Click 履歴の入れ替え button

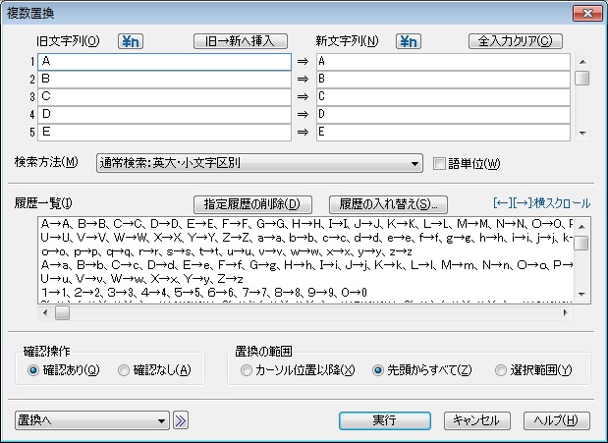387,204
